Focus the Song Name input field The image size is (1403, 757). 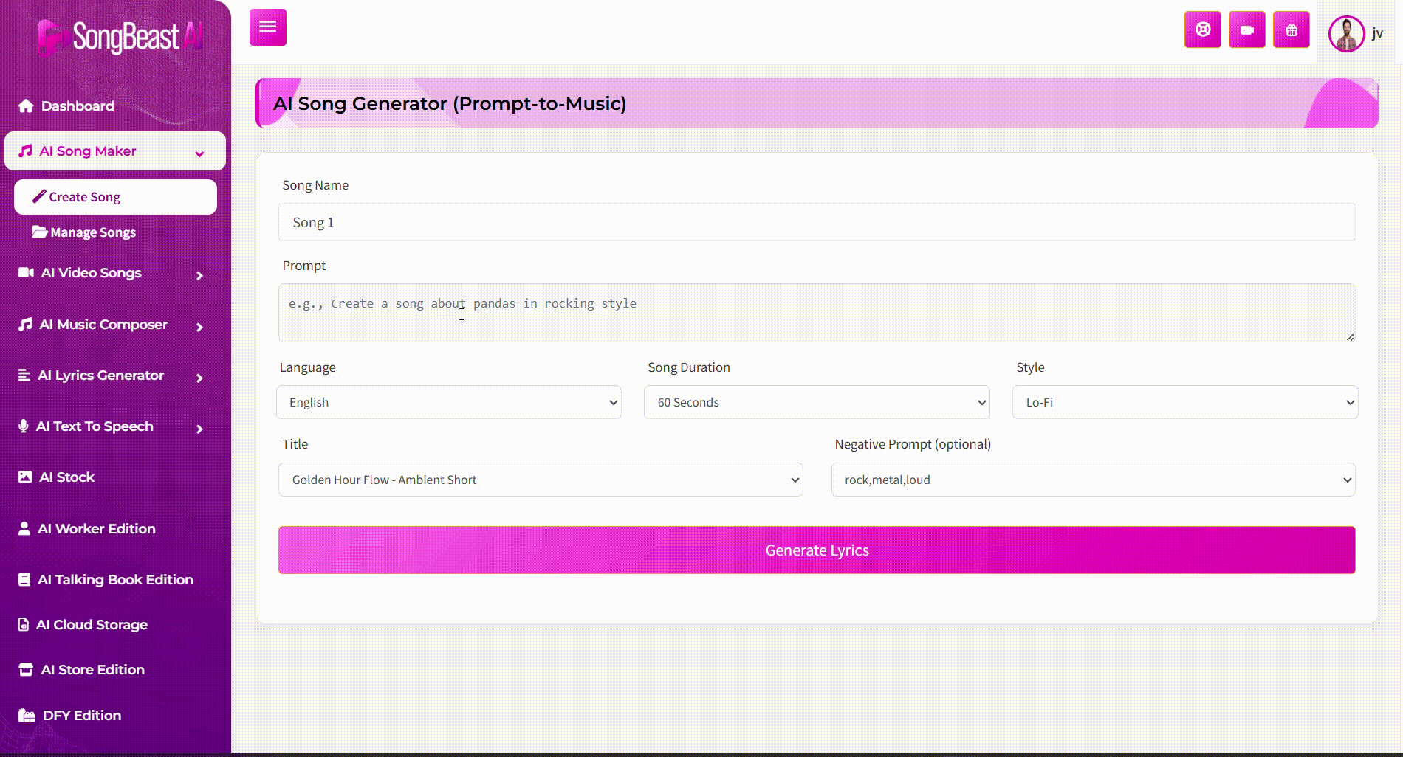point(817,222)
